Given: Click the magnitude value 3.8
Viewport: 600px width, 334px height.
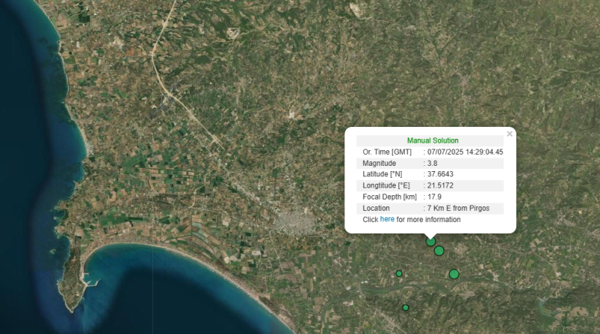Looking at the screenshot, I should point(432,163).
